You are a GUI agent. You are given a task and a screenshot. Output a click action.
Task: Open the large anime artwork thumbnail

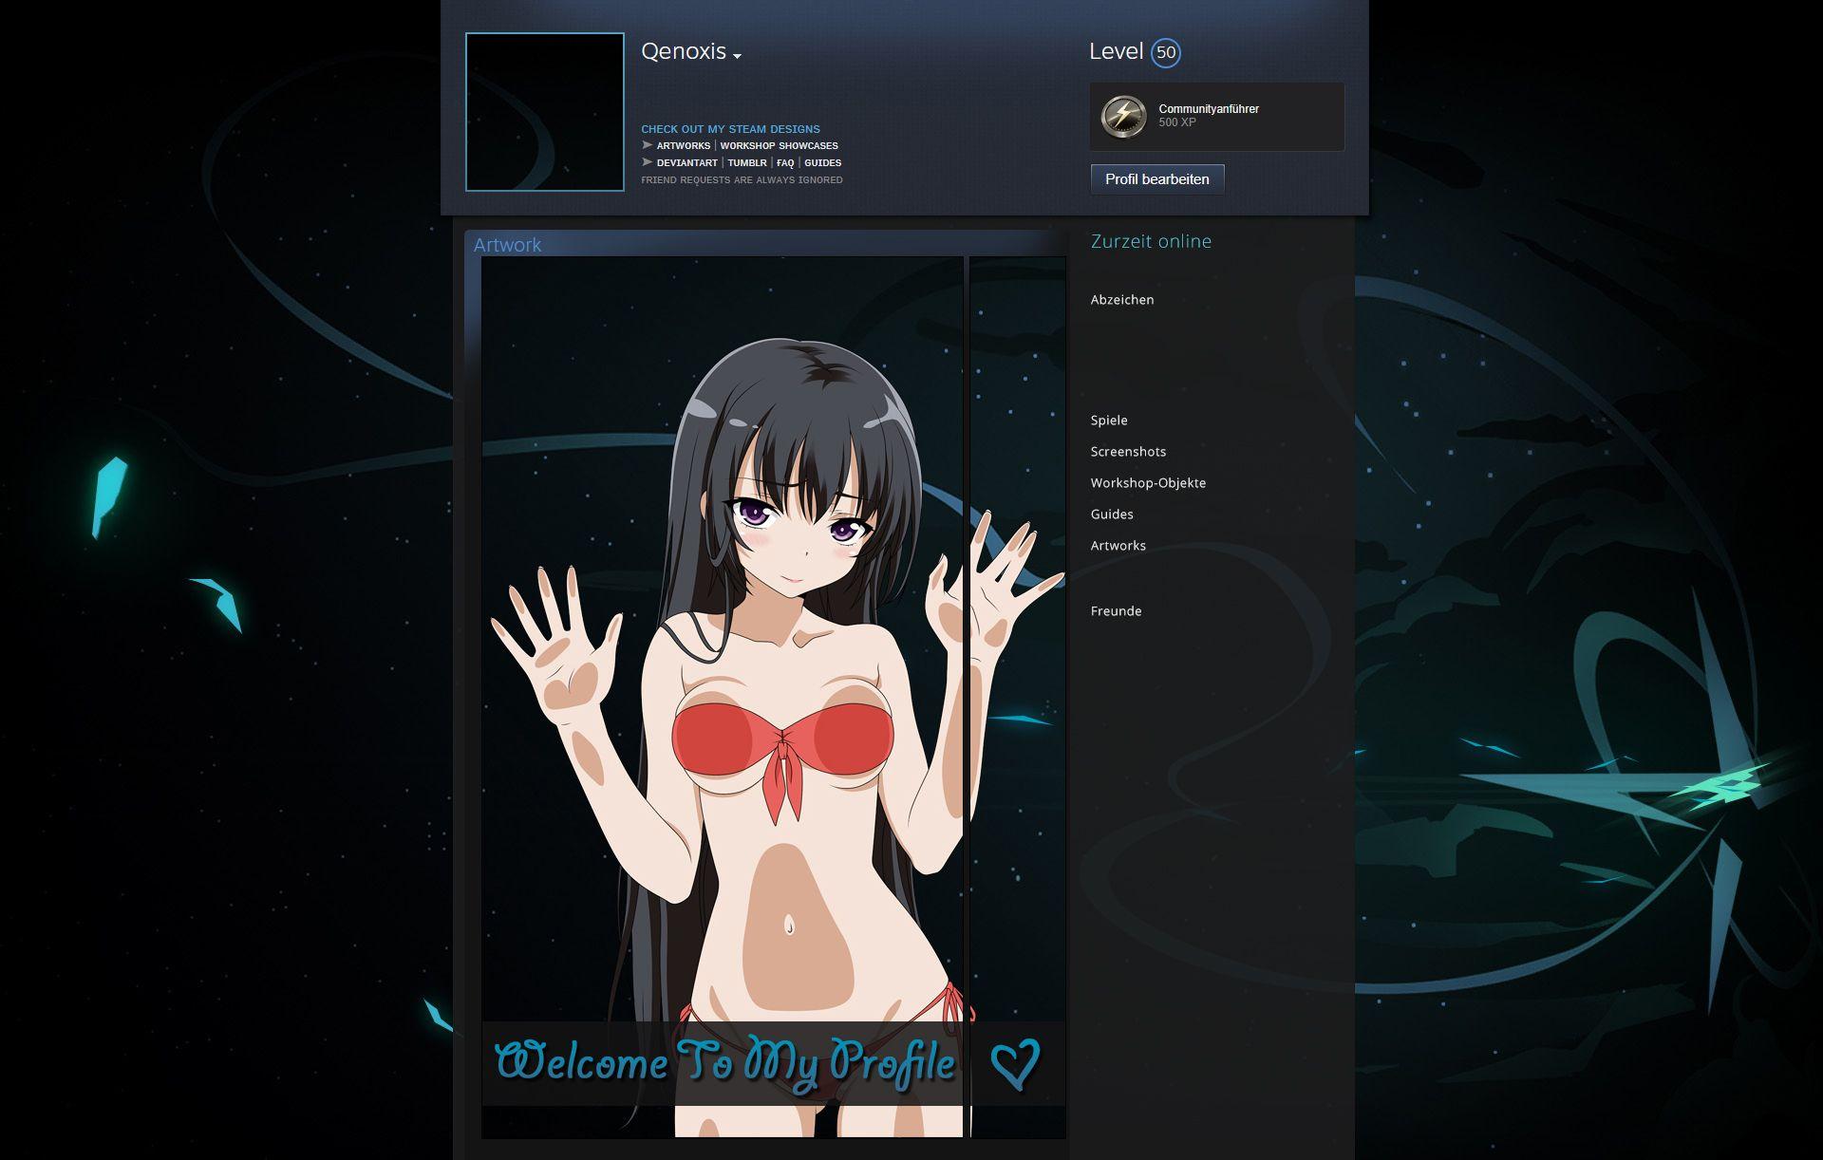(722, 697)
